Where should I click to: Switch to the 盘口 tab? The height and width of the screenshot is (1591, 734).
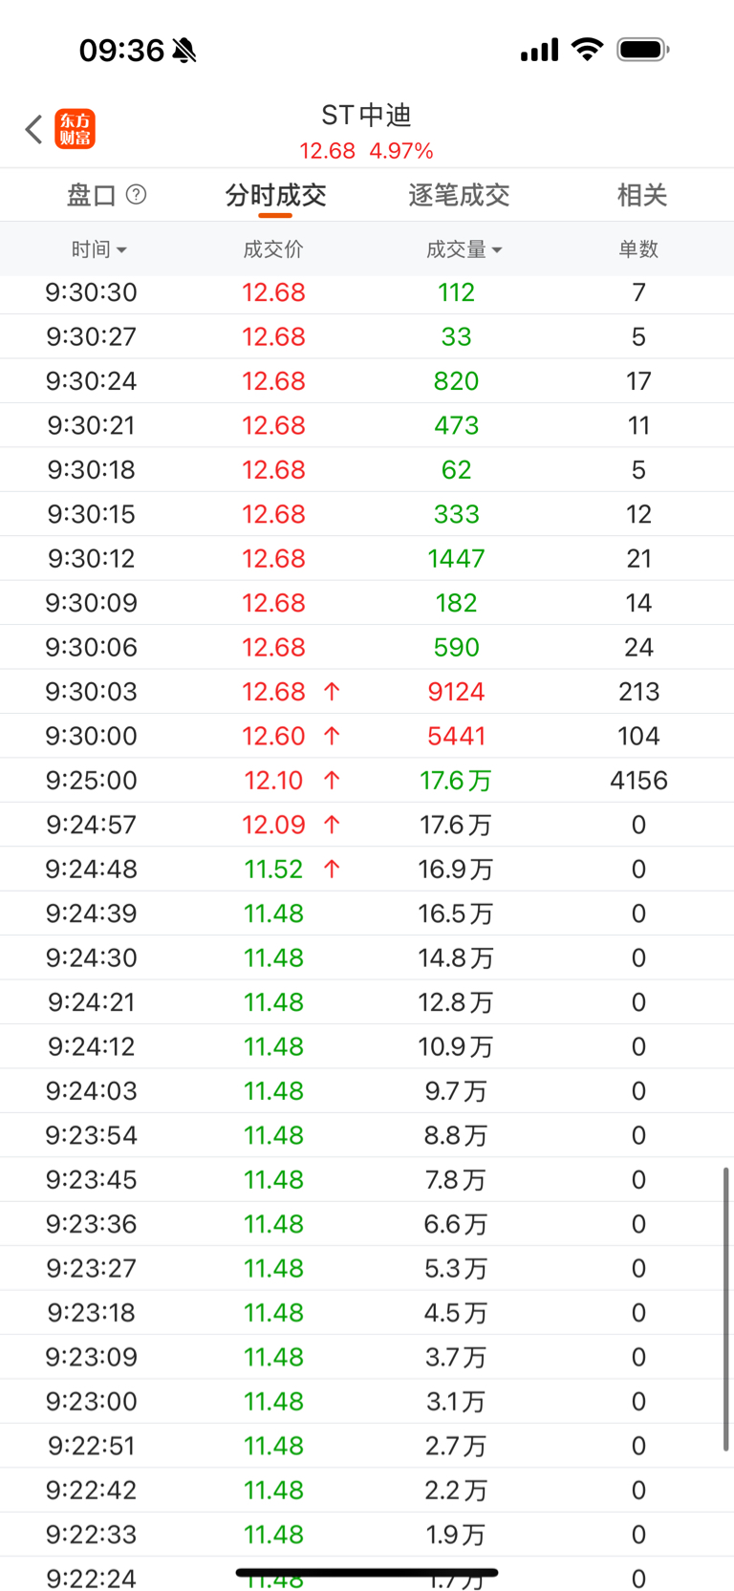click(x=92, y=196)
